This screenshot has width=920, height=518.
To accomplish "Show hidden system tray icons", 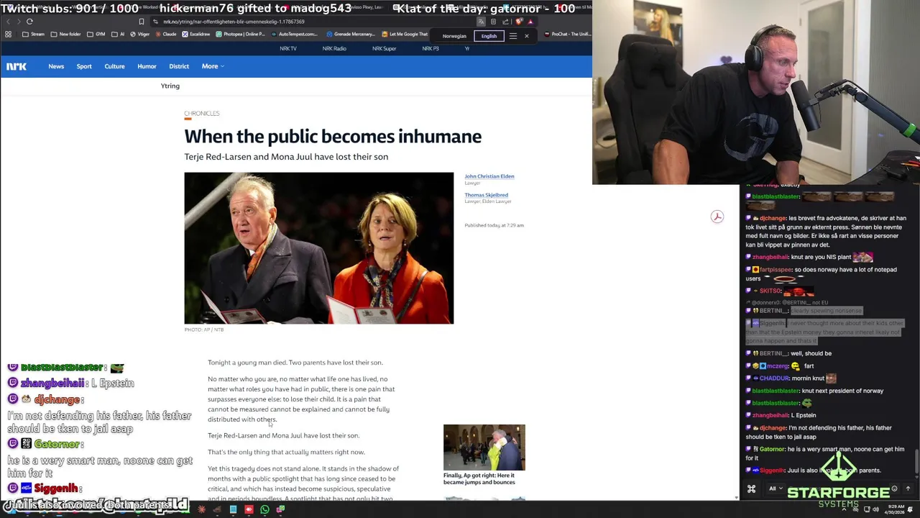I will (x=844, y=509).
